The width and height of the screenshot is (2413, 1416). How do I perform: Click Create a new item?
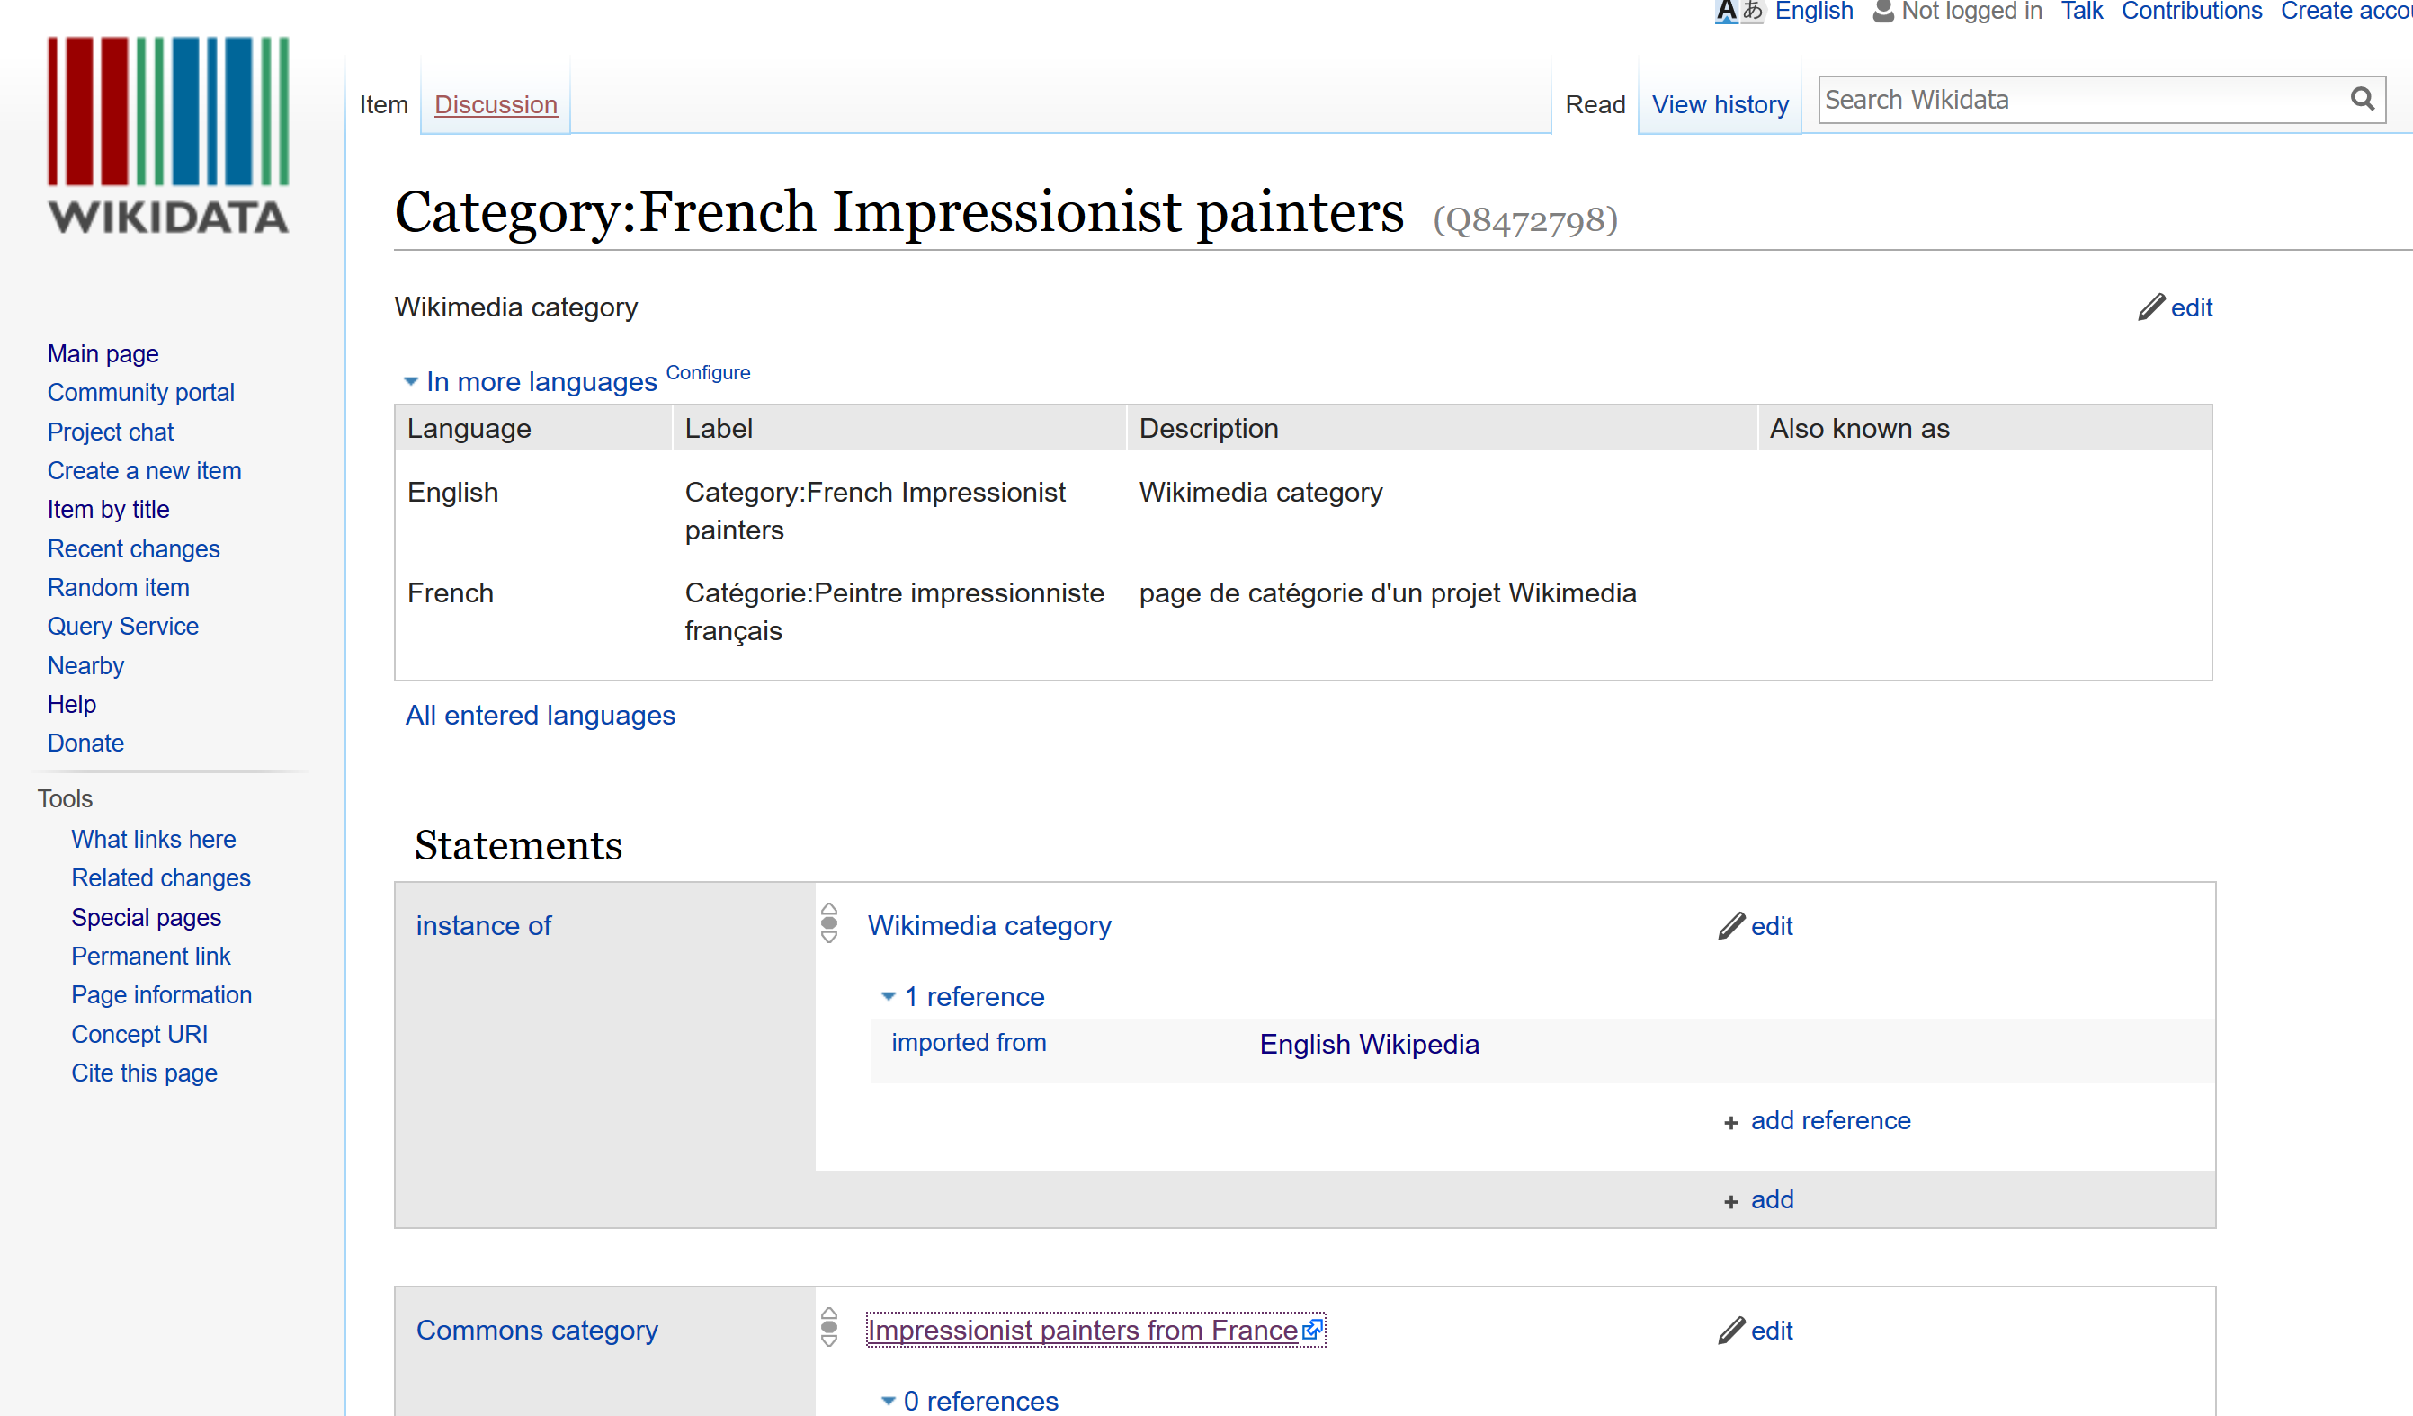tap(144, 470)
